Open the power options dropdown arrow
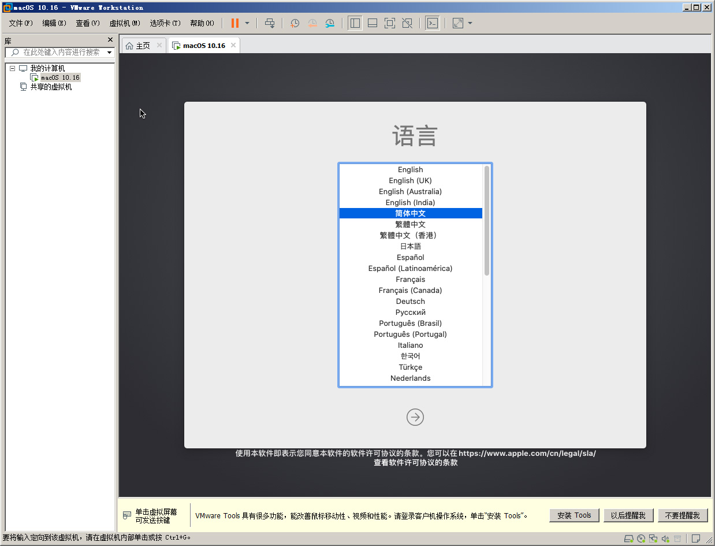715x546 pixels. (x=247, y=23)
